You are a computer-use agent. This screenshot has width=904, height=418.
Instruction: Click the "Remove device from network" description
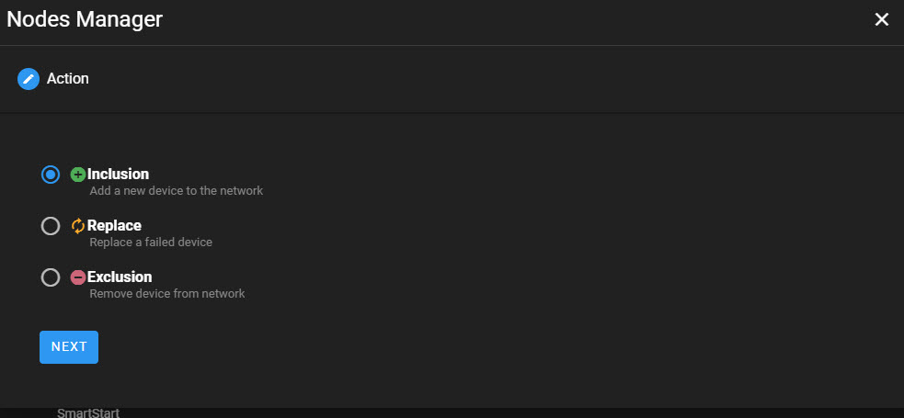point(166,294)
